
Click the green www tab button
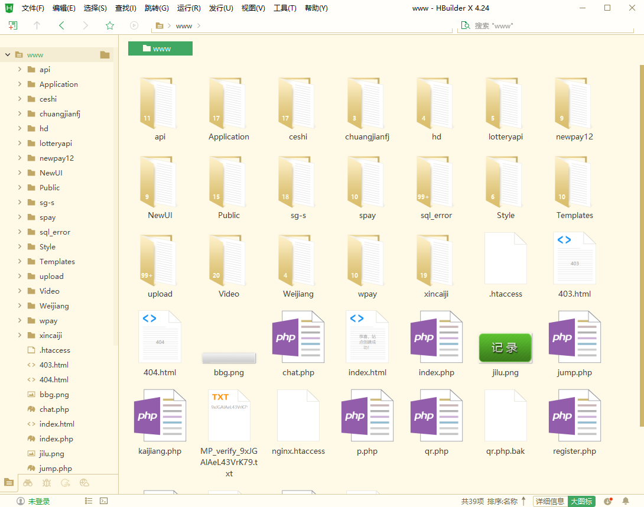tap(160, 48)
